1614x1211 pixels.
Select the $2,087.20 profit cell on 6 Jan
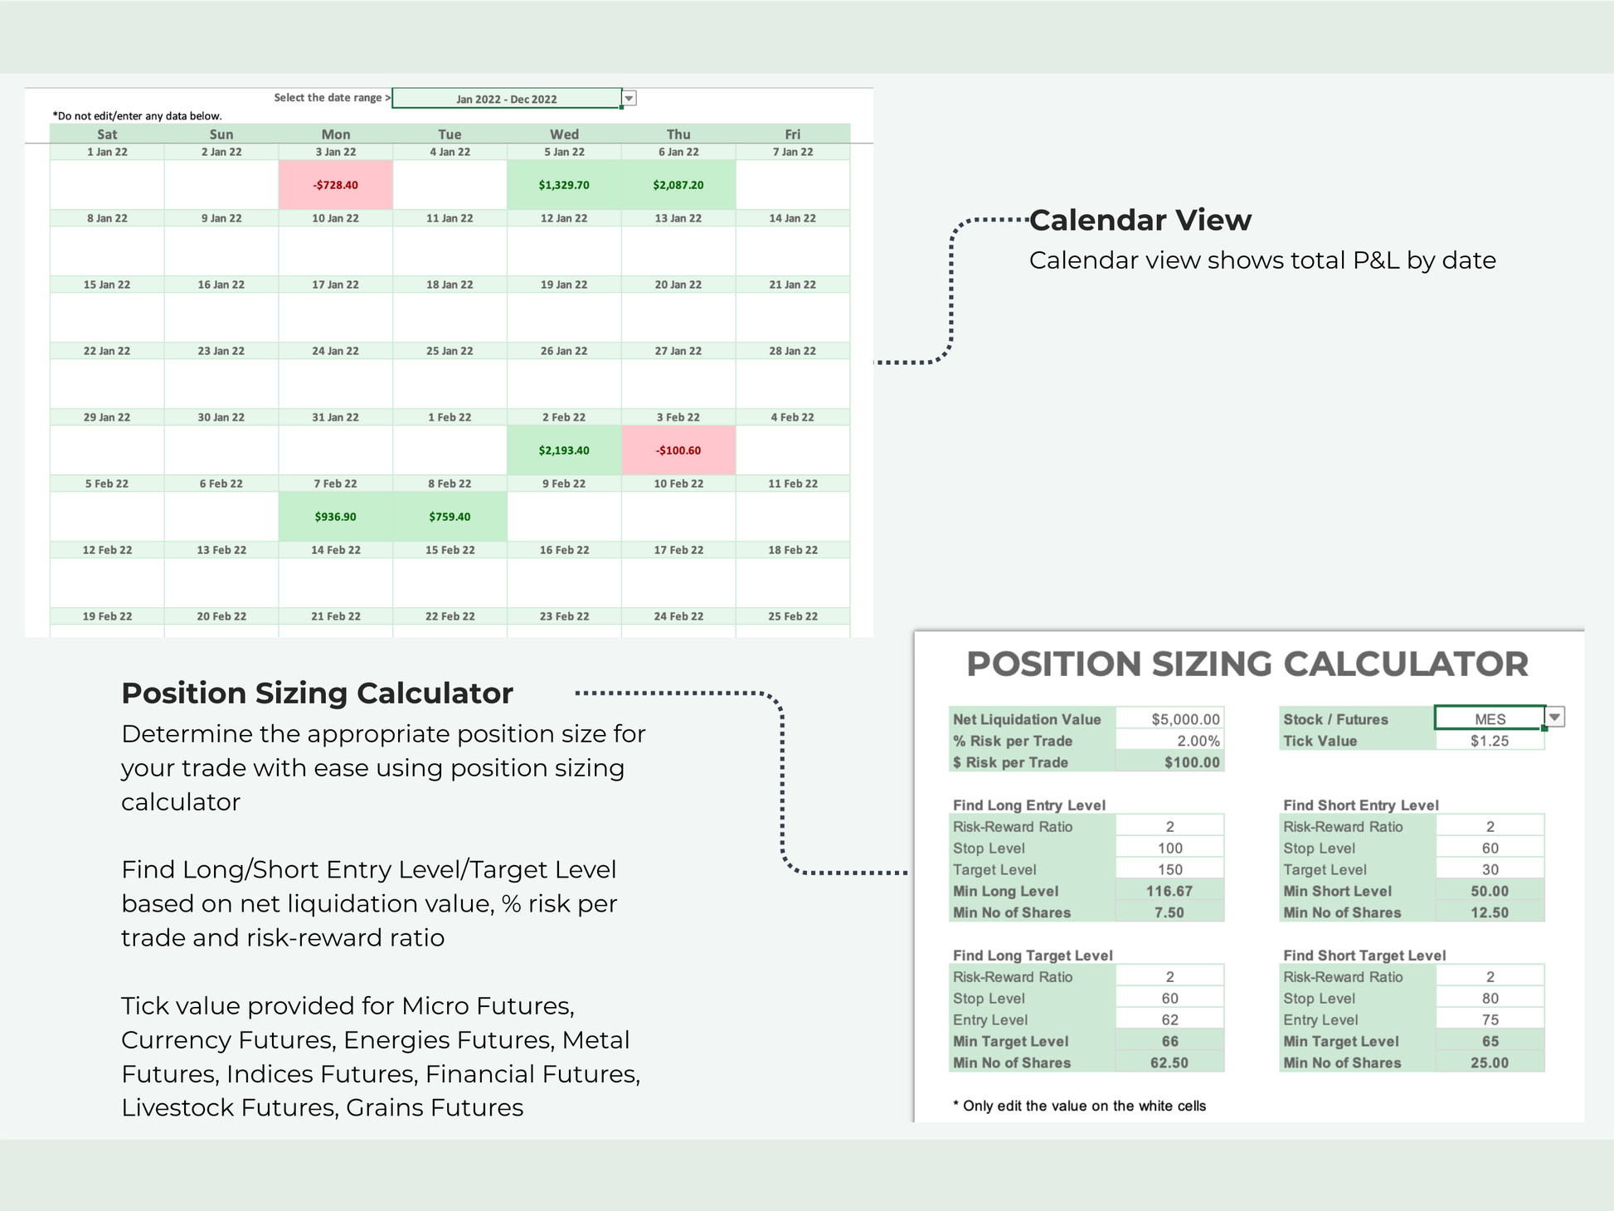click(678, 185)
